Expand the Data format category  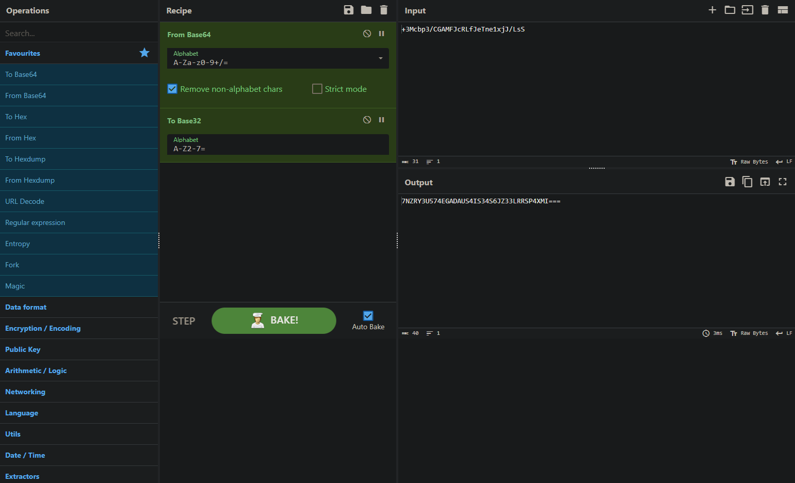point(26,307)
